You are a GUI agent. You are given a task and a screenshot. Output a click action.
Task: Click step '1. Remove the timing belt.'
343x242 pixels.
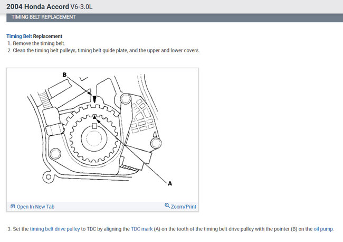pos(36,43)
